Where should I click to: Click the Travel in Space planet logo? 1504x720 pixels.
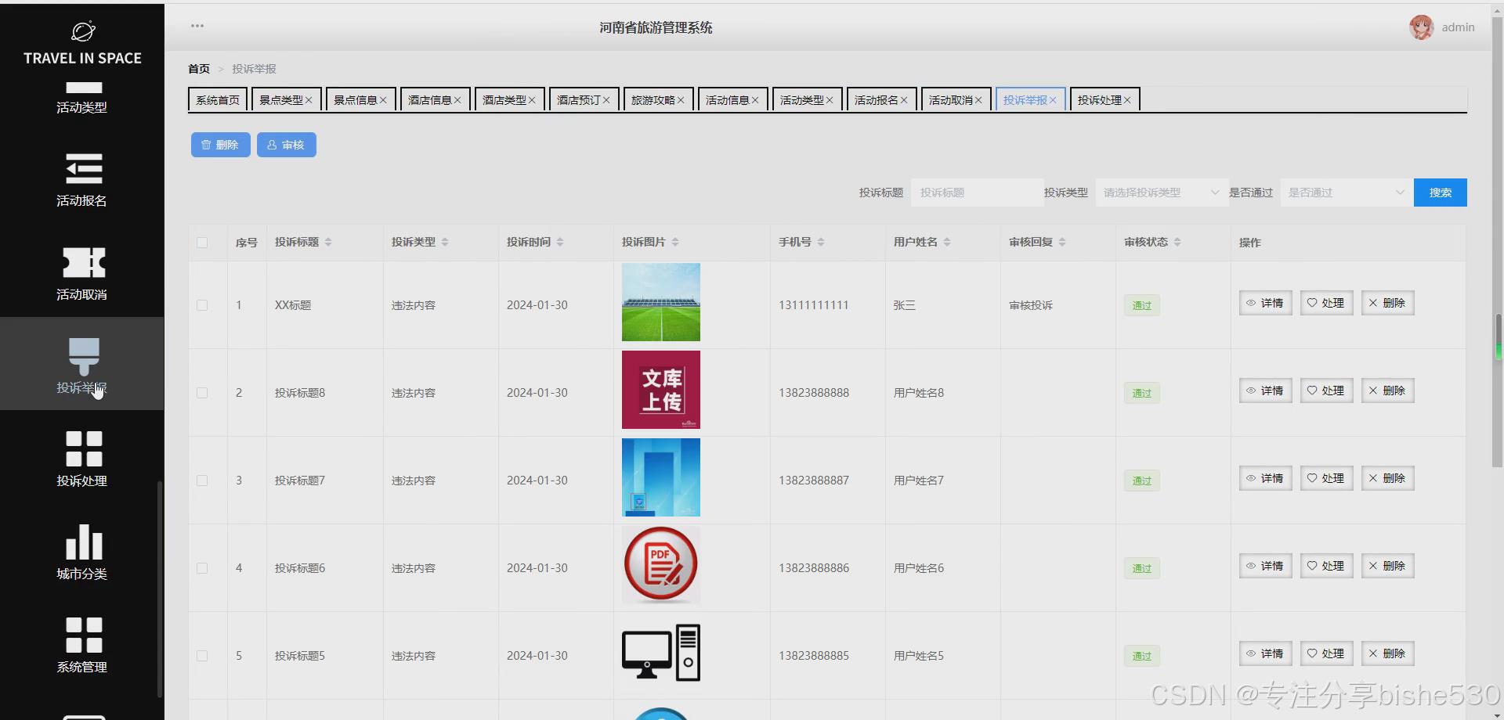click(83, 31)
